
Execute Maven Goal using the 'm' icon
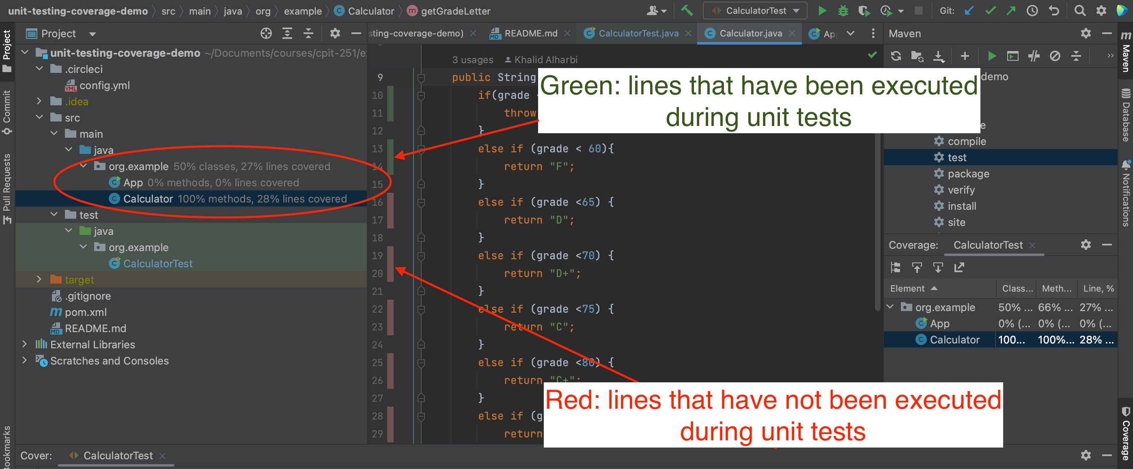coord(1012,56)
